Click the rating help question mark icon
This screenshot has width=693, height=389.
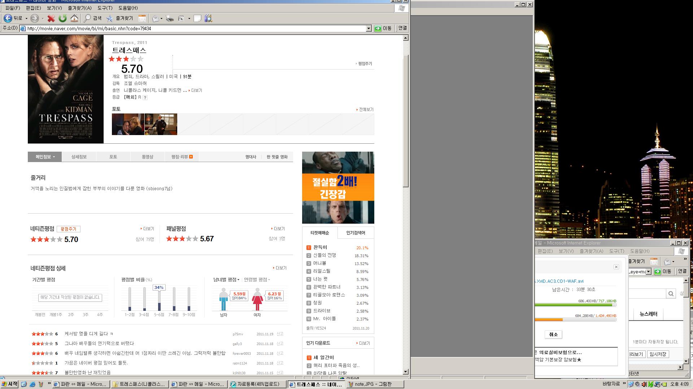click(145, 97)
